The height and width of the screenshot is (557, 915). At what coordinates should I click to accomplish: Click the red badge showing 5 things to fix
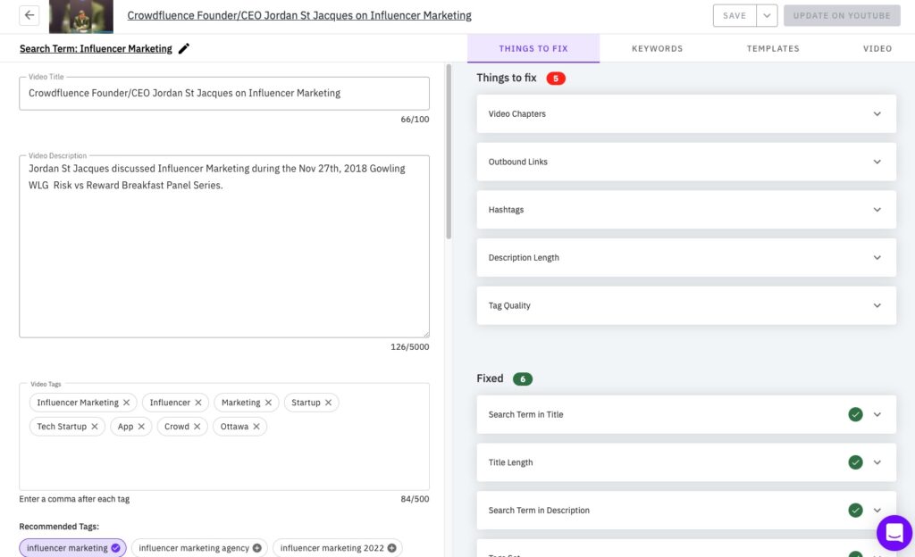pos(556,78)
